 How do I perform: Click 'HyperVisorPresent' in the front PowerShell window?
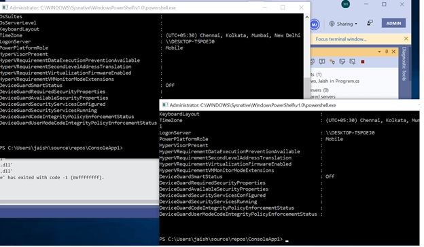(x=183, y=145)
